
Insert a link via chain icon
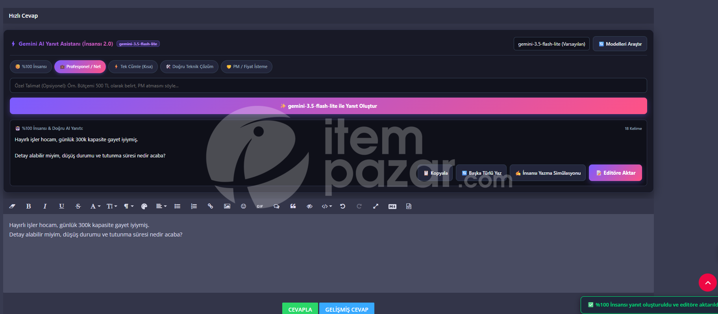[x=211, y=206]
